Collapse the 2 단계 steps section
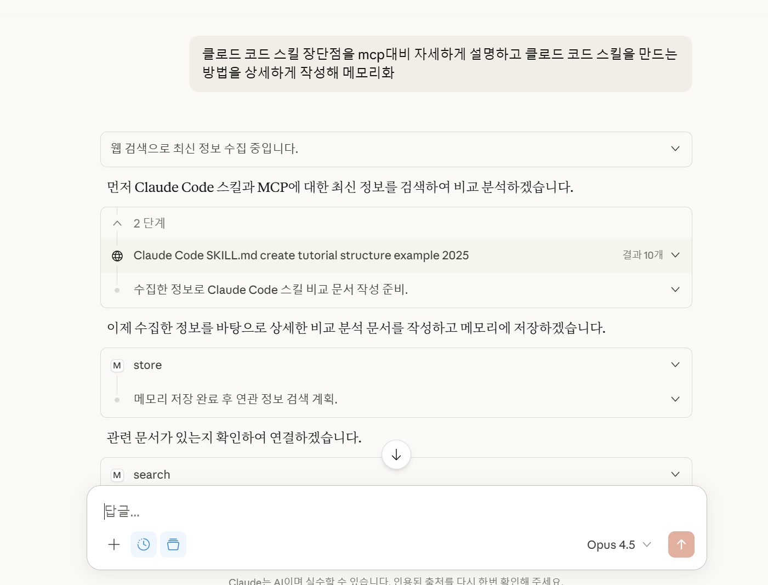Image resolution: width=768 pixels, height=585 pixels. click(x=117, y=223)
